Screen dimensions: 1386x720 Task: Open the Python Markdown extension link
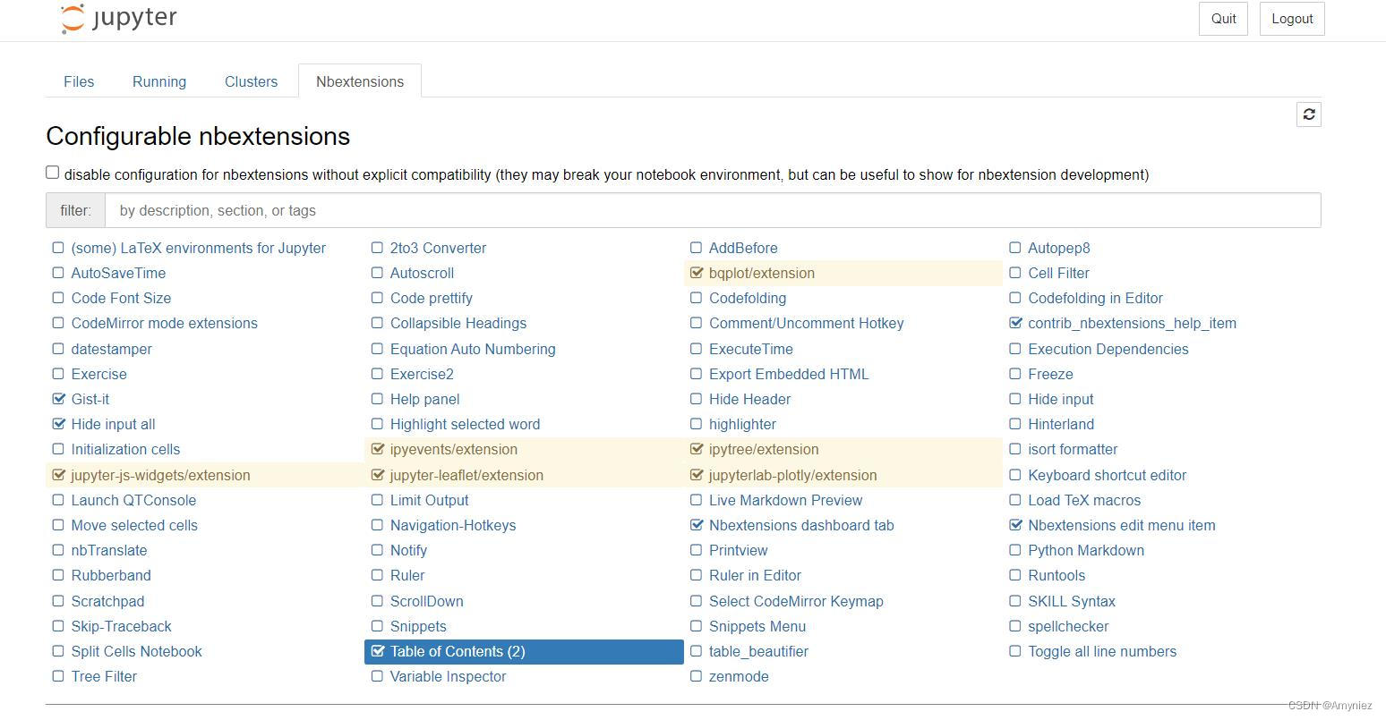pos(1086,550)
